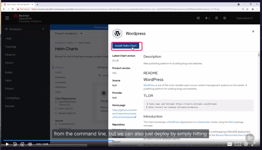262x150 pixels.
Task: Change the playback speed 1.8x button
Action: pyautogui.click(x=238, y=144)
